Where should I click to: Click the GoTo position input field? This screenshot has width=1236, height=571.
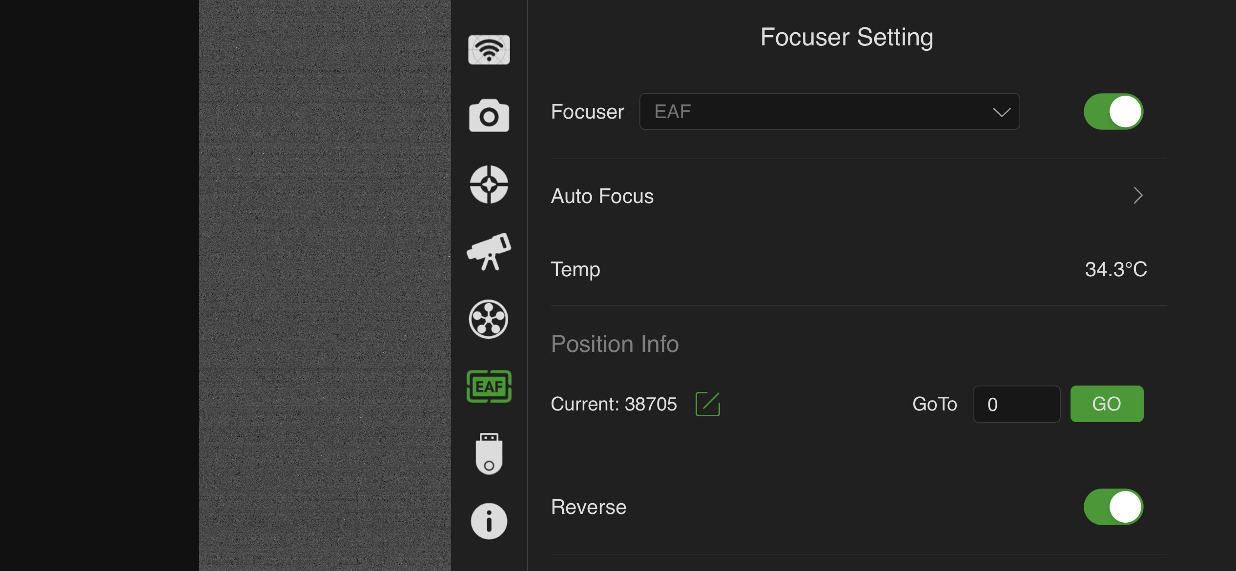point(1016,404)
